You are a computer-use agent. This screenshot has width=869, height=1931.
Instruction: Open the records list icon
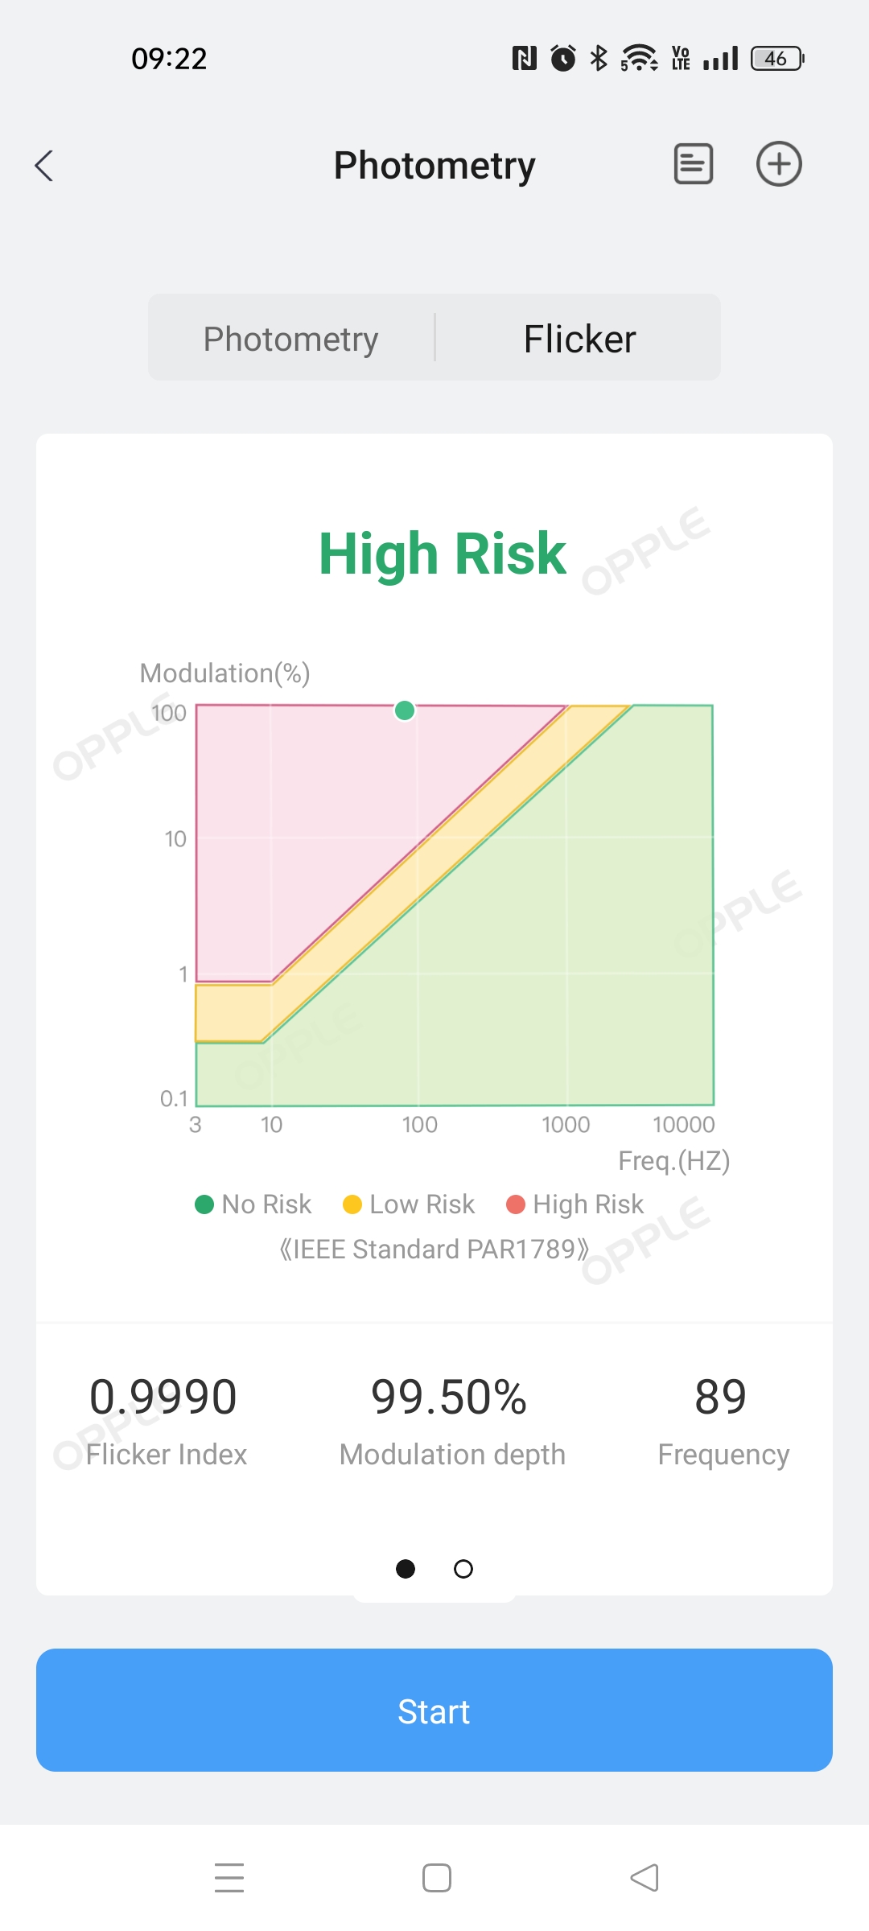tap(693, 164)
